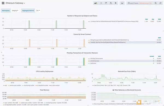Open the Total Memory panel menu

pos(45,90)
